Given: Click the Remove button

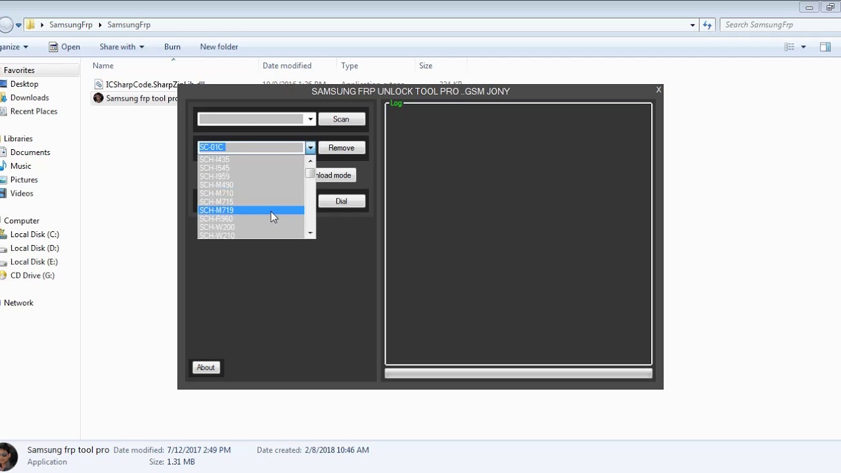Looking at the screenshot, I should 342,148.
